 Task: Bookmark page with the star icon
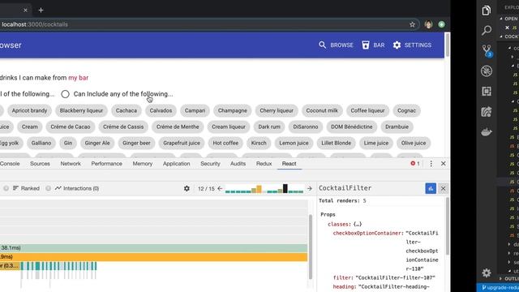click(x=412, y=24)
